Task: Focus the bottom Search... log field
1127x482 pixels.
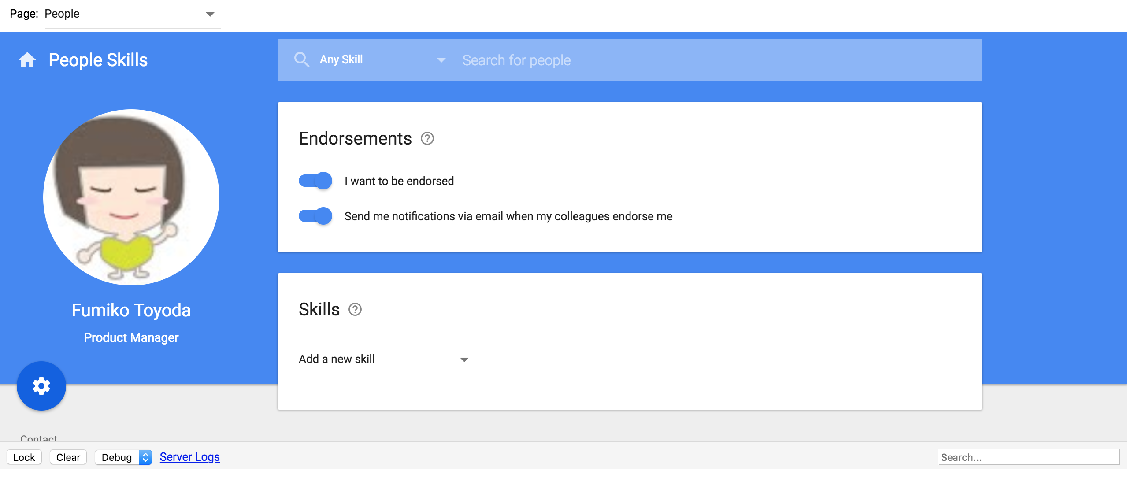Action: click(x=1028, y=457)
